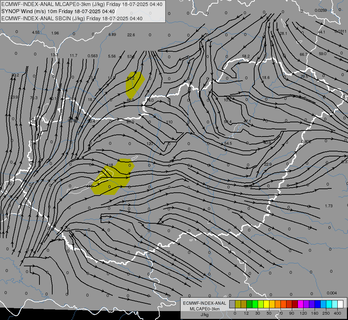Select the cyan swatch after 250
The image size is (348, 320).
[x=329, y=304]
